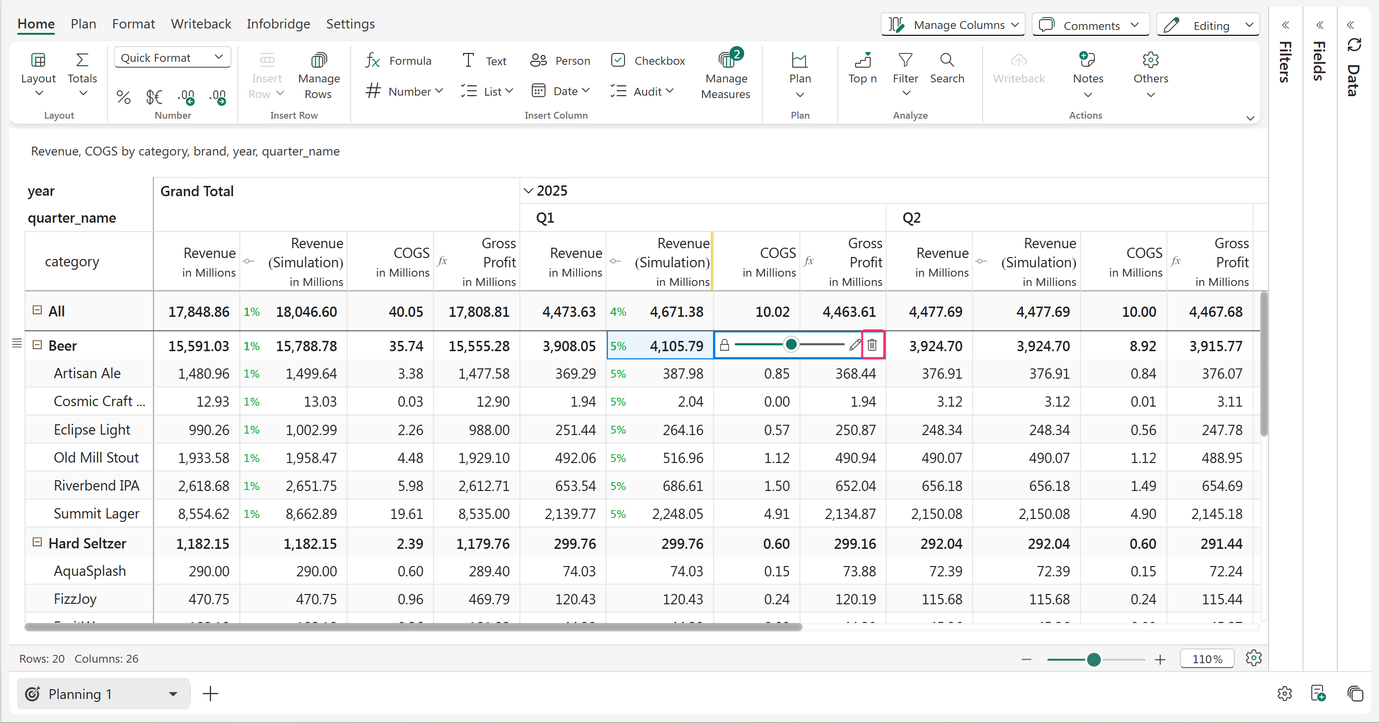
Task: Collapse the Beer category row
Action: point(37,345)
